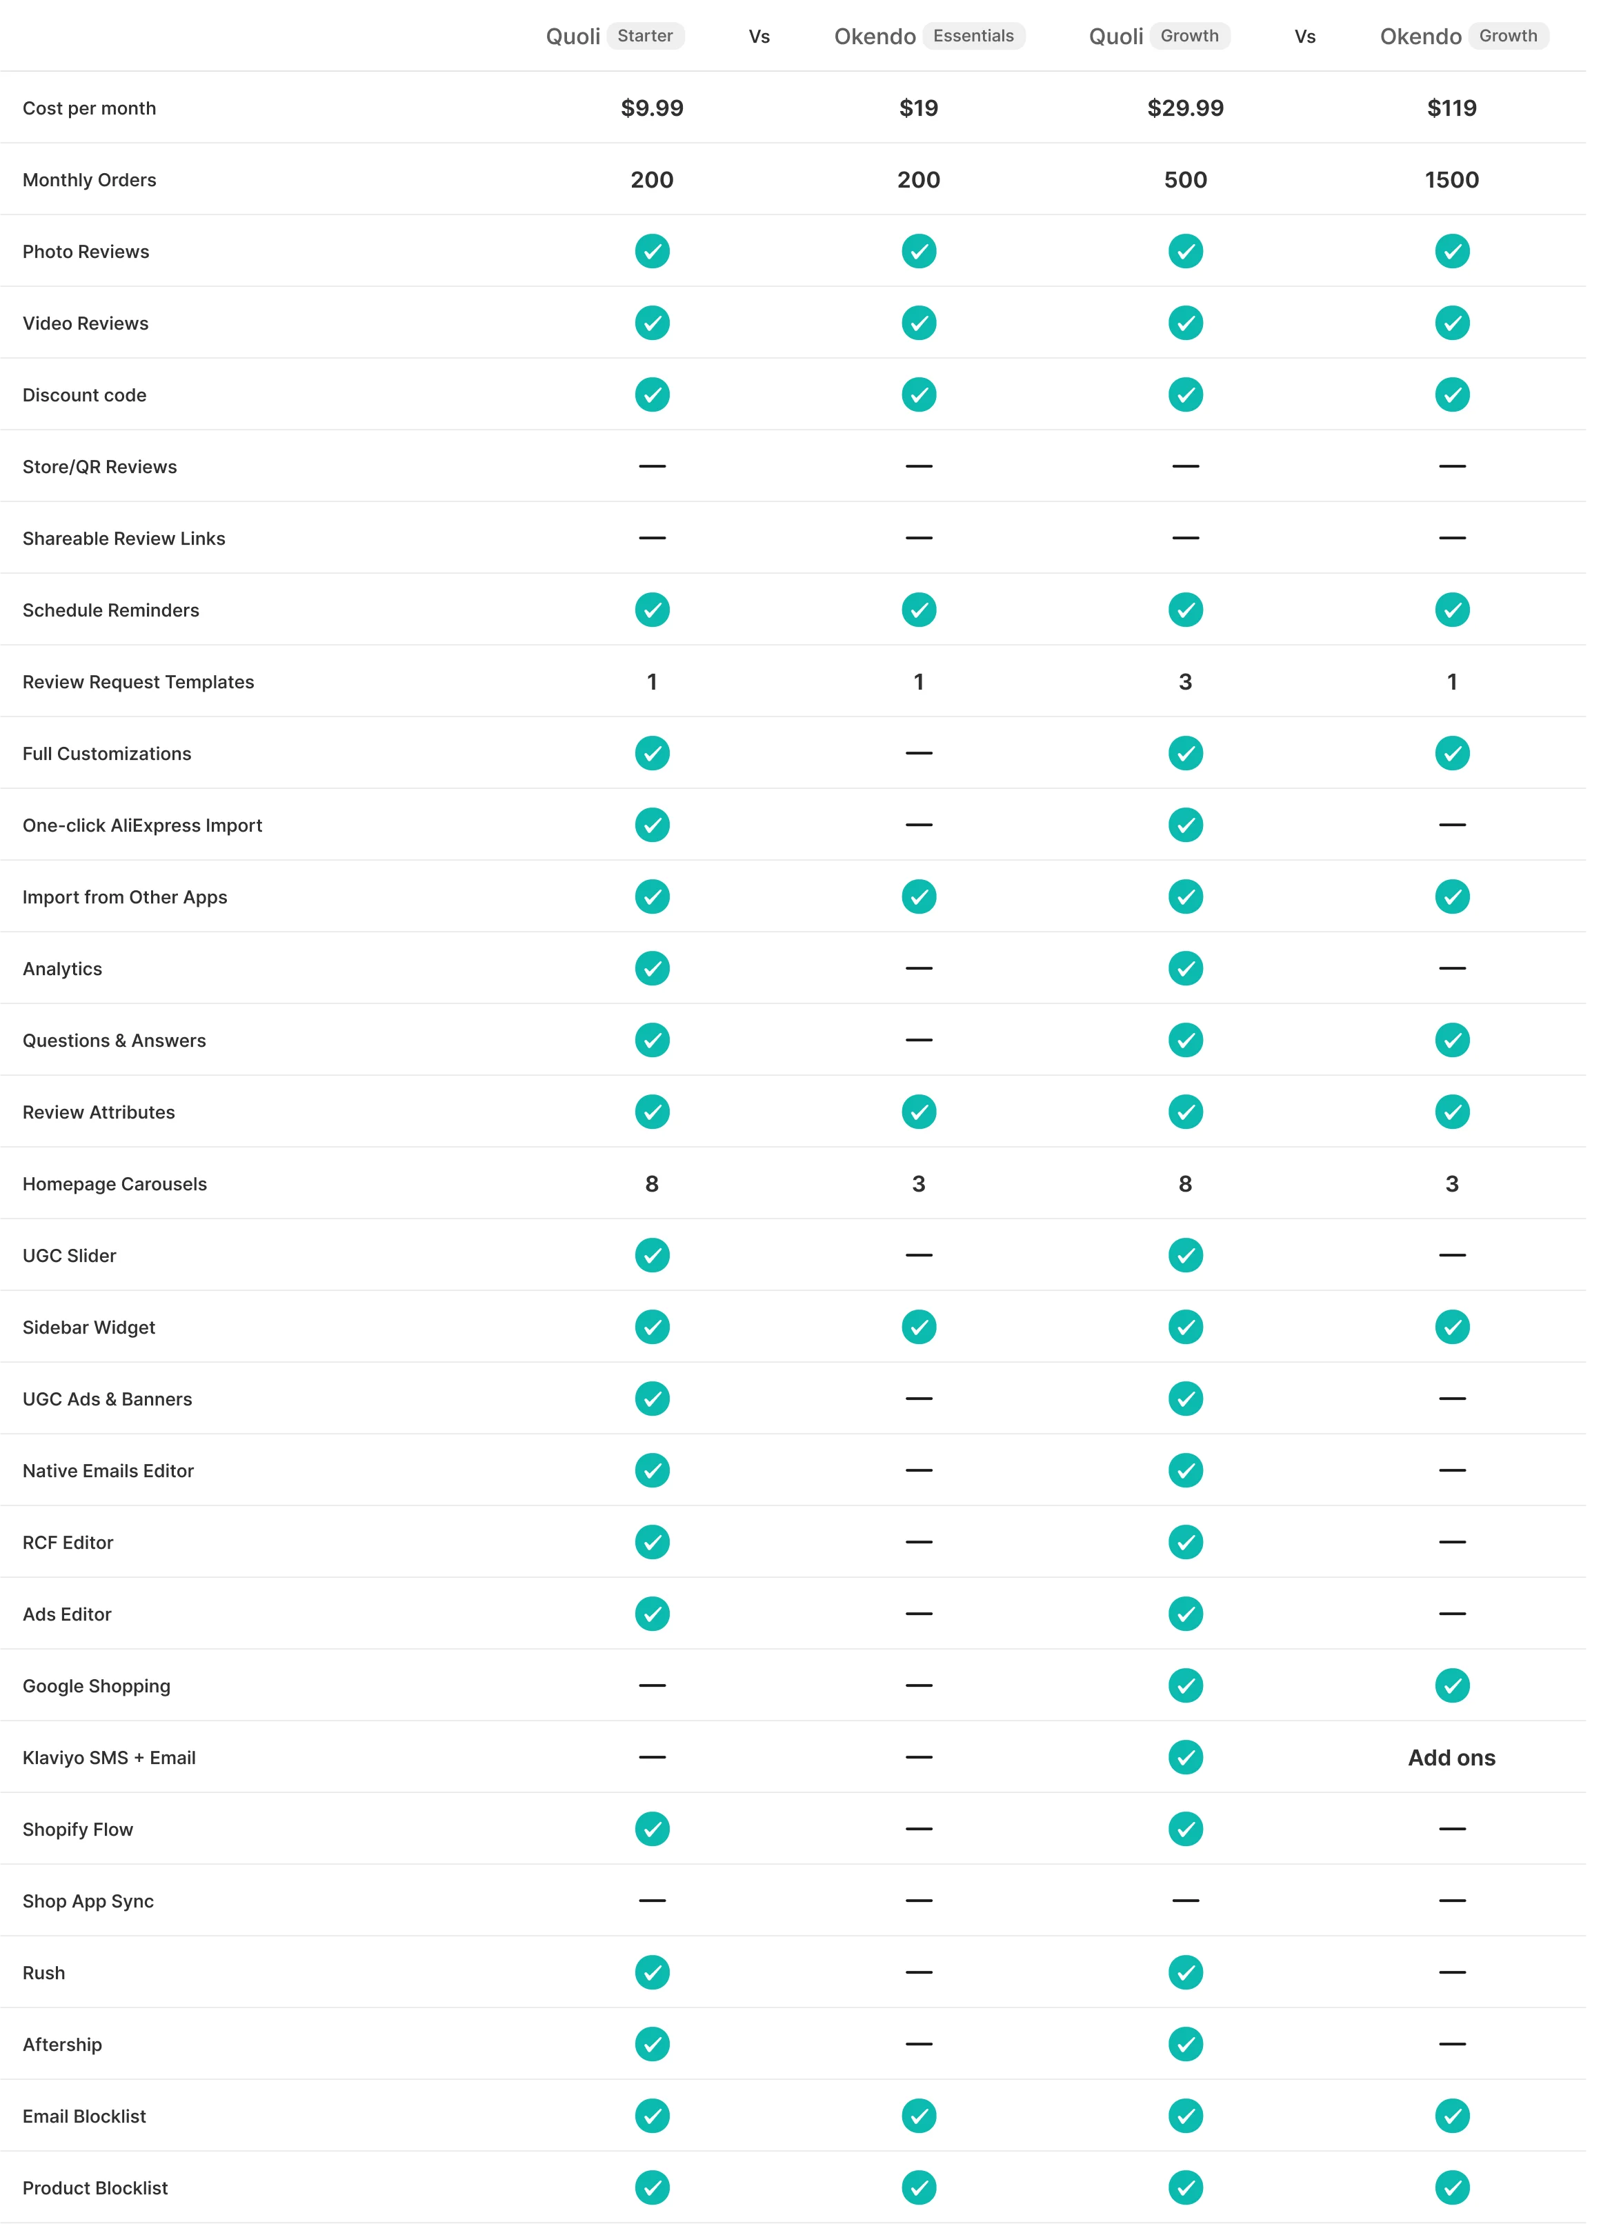Click Quoli Growth checkmark for Aftership
This screenshot has height=2224, width=1601.
(x=1185, y=2045)
